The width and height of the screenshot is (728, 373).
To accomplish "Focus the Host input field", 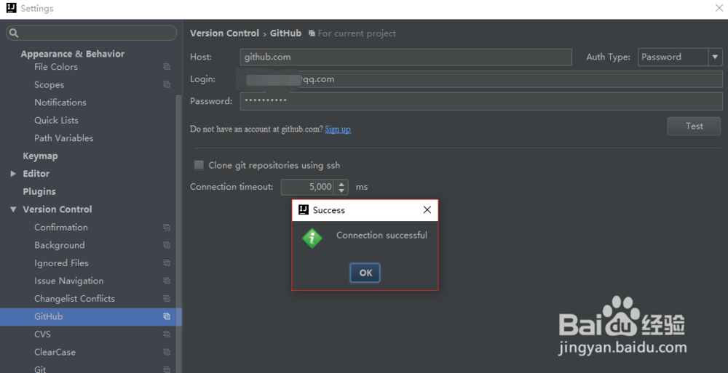I will [405, 57].
